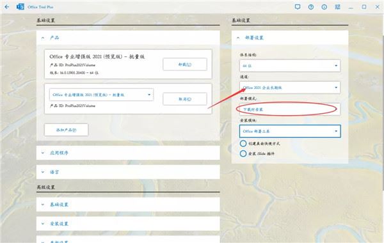The height and width of the screenshot is (243, 384).
Task: Open the 安装模块 dropdown Office 部署工具
Action: click(x=290, y=131)
